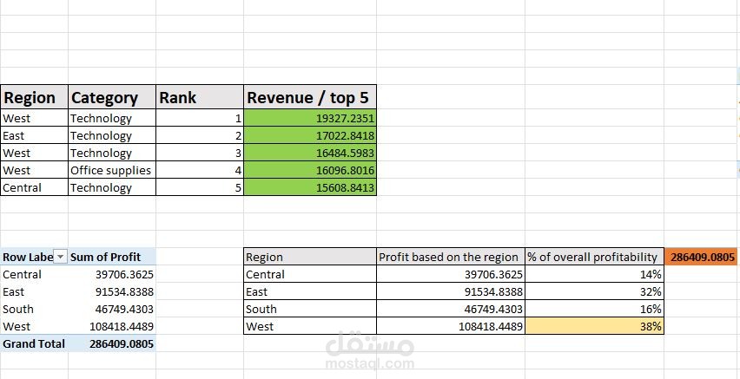
Task: Click the pivot table West profit 108418.4489
Action: coord(112,326)
